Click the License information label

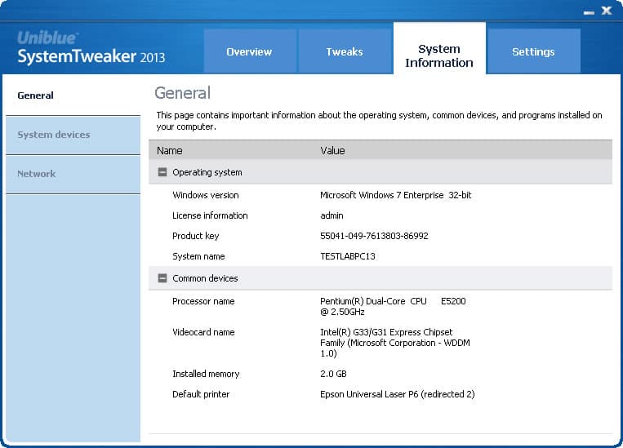click(210, 215)
